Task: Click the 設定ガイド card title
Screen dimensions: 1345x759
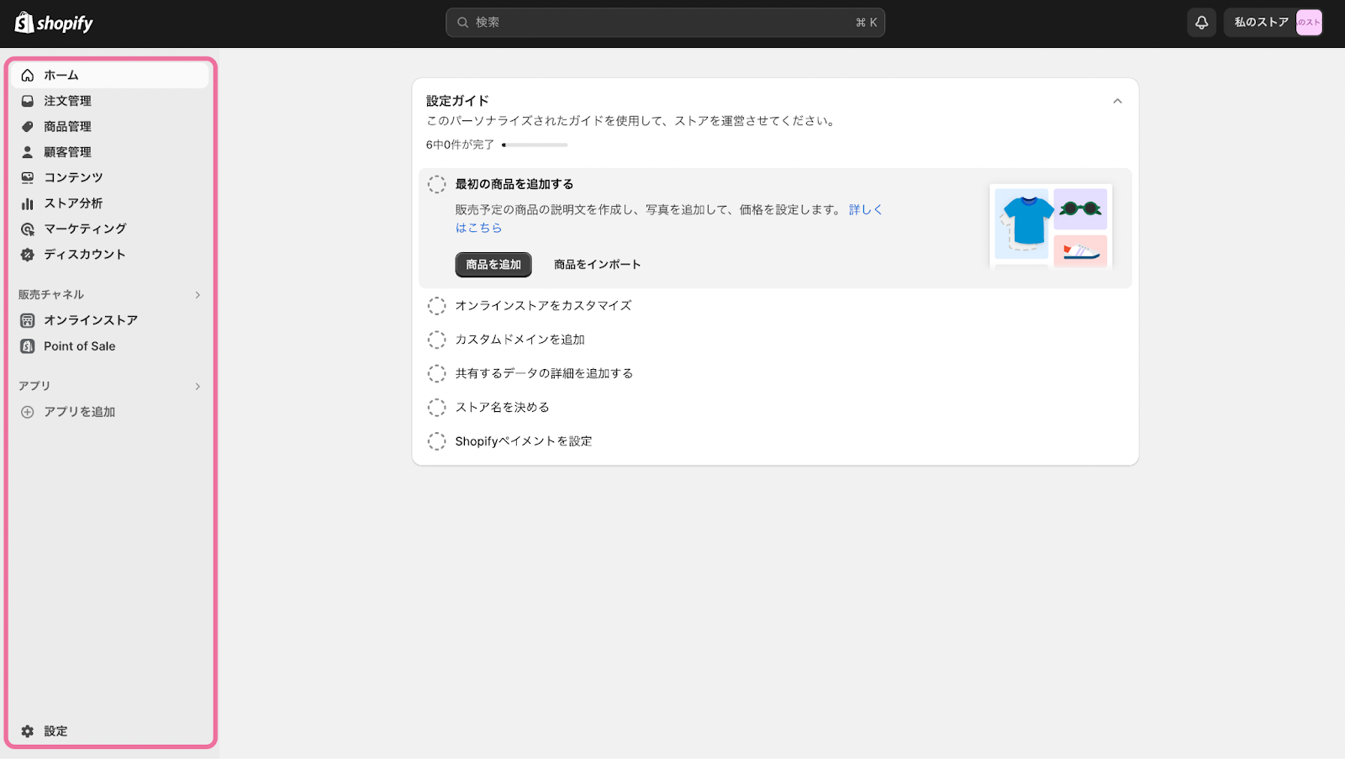Action: (x=457, y=101)
